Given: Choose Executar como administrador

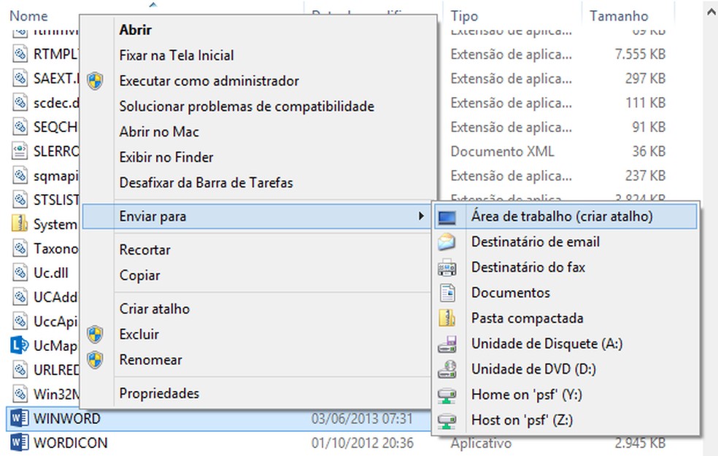Looking at the screenshot, I should [209, 81].
